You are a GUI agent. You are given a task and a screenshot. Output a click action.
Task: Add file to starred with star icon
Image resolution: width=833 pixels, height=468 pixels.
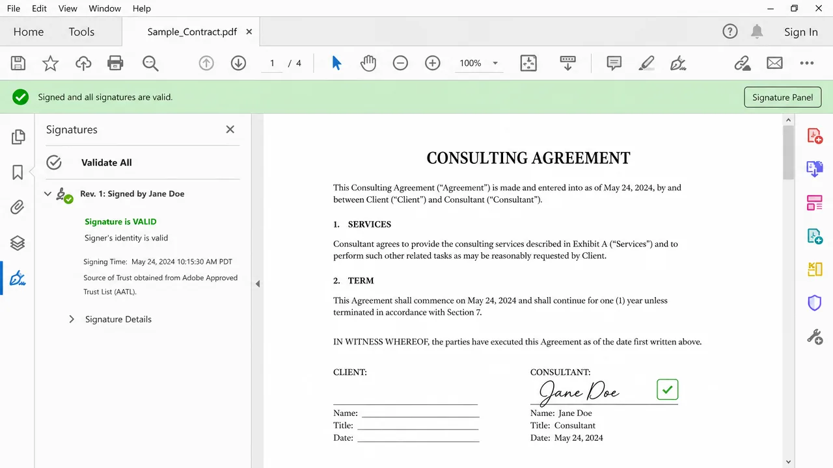50,63
